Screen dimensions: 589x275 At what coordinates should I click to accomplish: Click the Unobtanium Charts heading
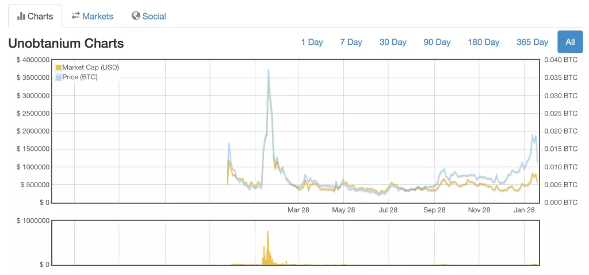pyautogui.click(x=66, y=43)
